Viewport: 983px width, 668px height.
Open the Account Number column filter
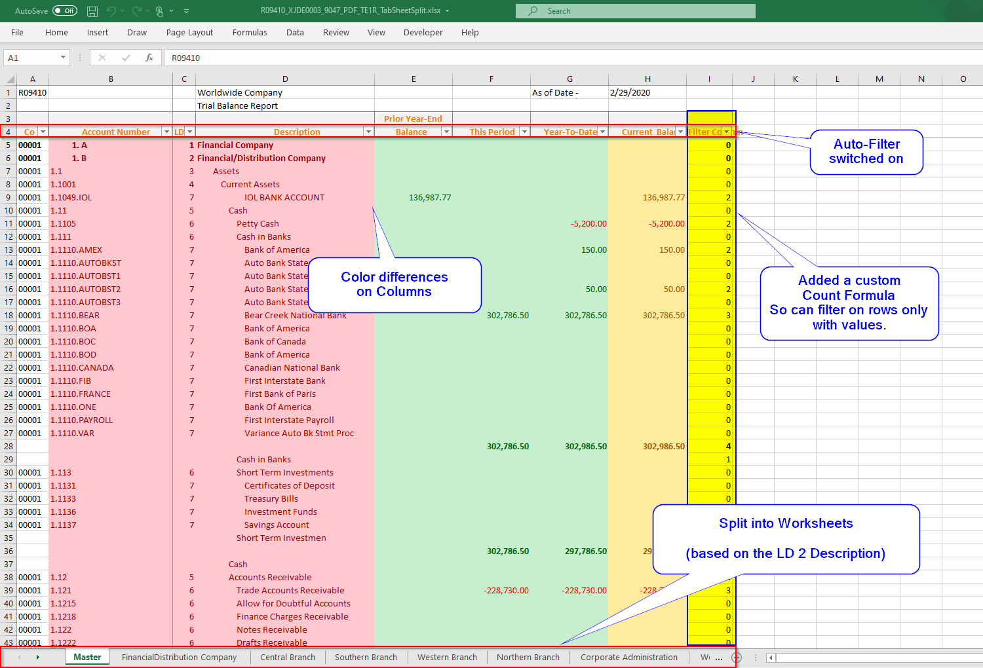tap(166, 131)
